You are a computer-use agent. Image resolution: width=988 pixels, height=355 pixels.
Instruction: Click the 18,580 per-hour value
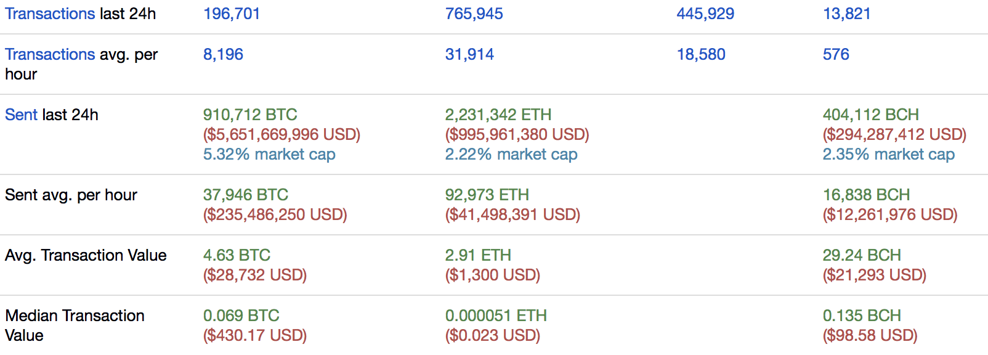coord(701,54)
